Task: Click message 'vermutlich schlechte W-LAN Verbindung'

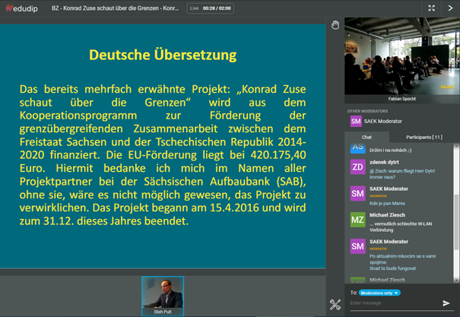Action: [401, 227]
